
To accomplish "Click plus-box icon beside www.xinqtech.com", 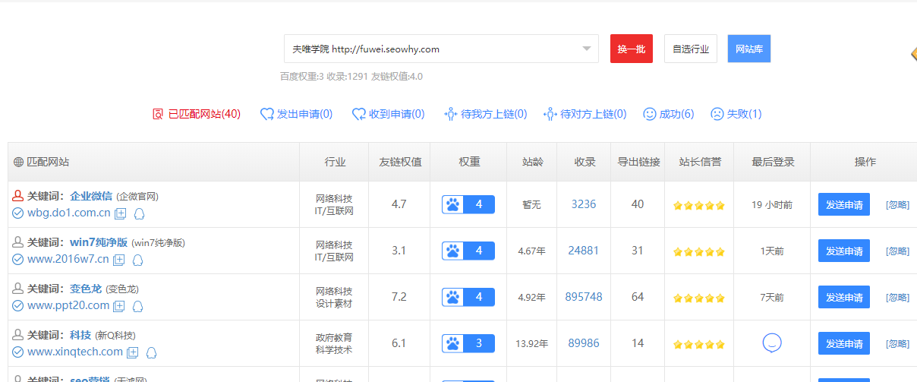I will (x=132, y=352).
